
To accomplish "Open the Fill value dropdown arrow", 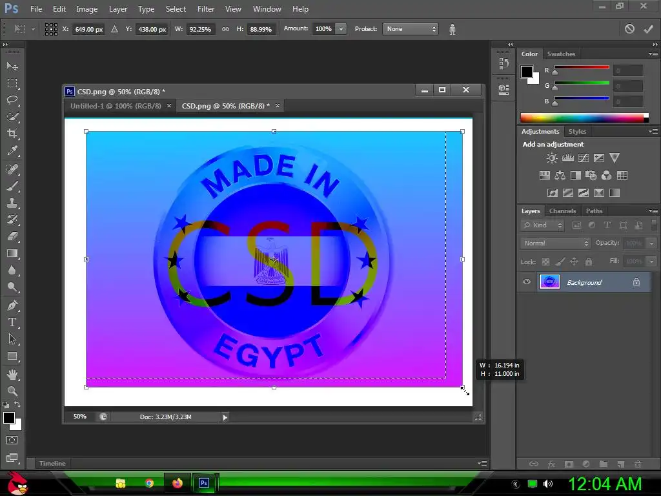I will tap(651, 262).
